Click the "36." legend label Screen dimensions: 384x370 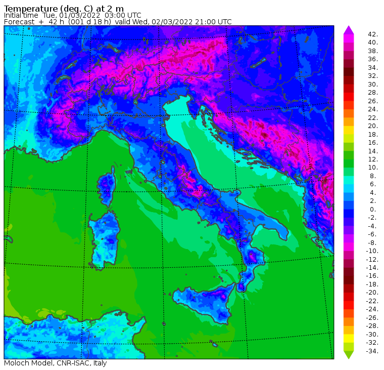pyautogui.click(x=373, y=59)
